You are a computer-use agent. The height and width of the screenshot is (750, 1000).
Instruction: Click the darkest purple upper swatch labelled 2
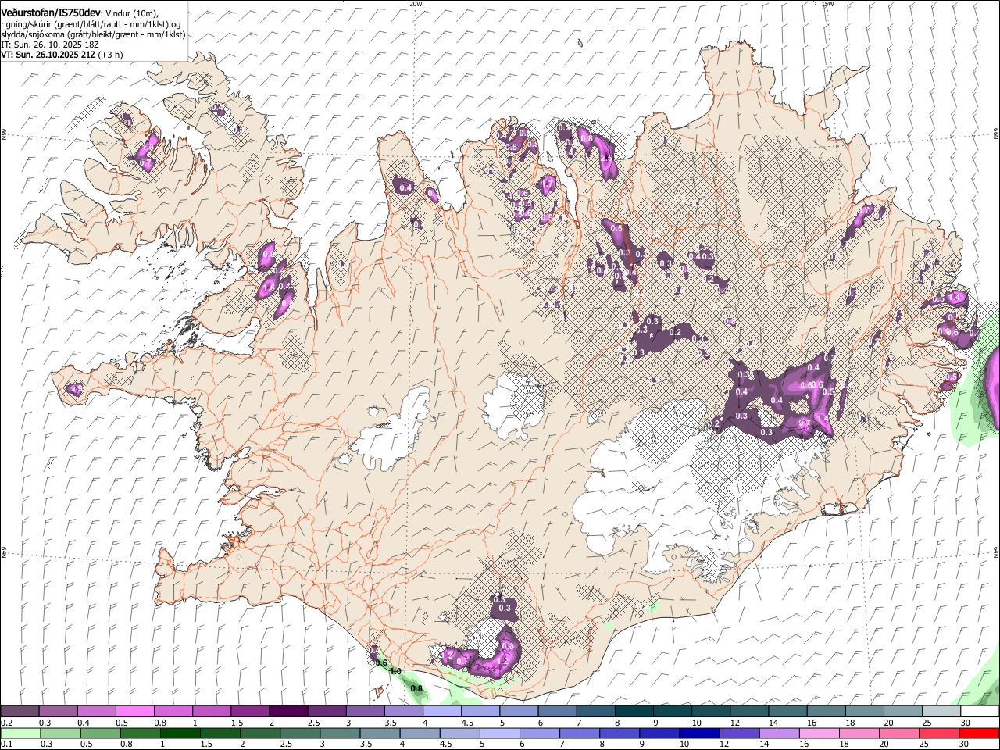288,712
